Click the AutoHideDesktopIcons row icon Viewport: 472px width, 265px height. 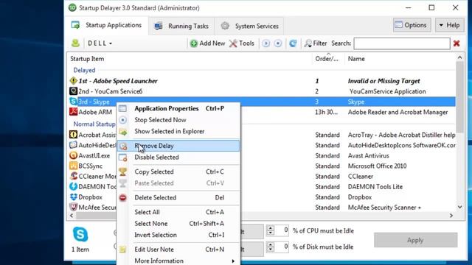[73, 145]
